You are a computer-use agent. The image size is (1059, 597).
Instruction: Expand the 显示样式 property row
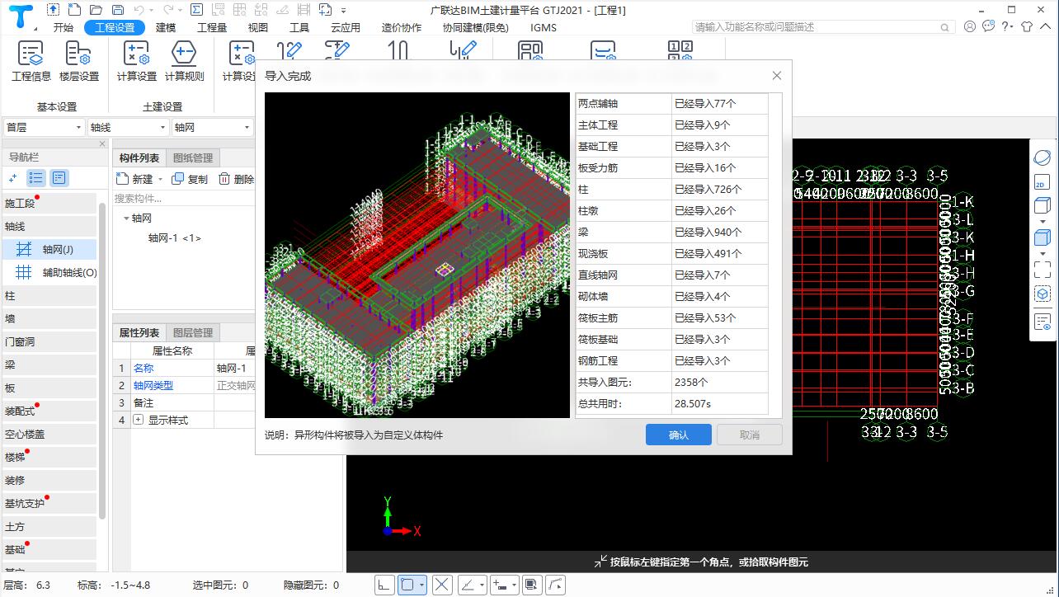pos(138,420)
